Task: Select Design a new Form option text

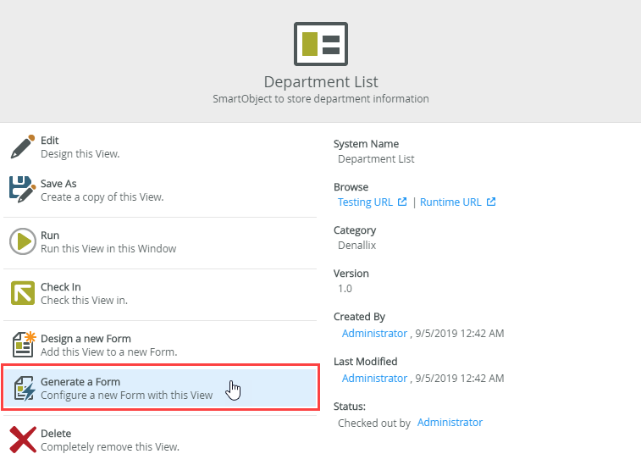Action: [86, 339]
